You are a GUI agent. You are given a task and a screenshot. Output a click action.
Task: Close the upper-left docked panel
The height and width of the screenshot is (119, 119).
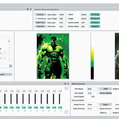pyautogui.click(x=31, y=9)
